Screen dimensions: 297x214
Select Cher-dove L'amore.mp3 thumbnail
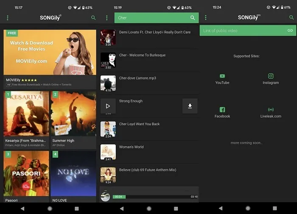point(108,83)
